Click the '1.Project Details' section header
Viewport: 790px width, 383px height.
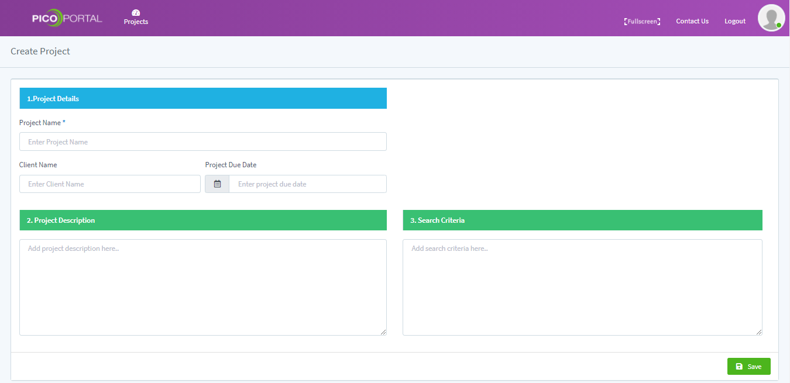point(203,98)
